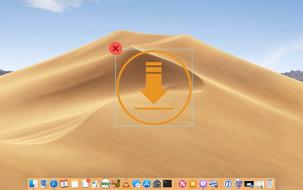Open the yellow Notes app in the Dock
The image size is (303, 190).
coord(74,183)
